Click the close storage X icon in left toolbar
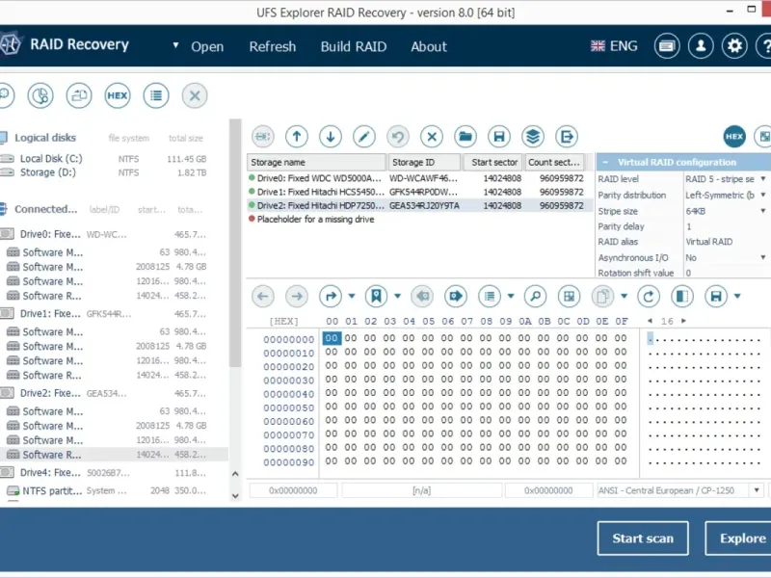771x578 pixels. (195, 95)
